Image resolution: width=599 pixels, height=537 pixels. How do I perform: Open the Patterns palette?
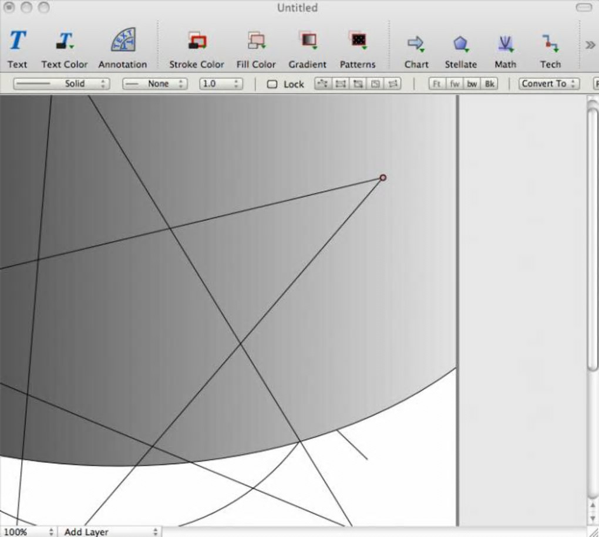click(x=358, y=49)
